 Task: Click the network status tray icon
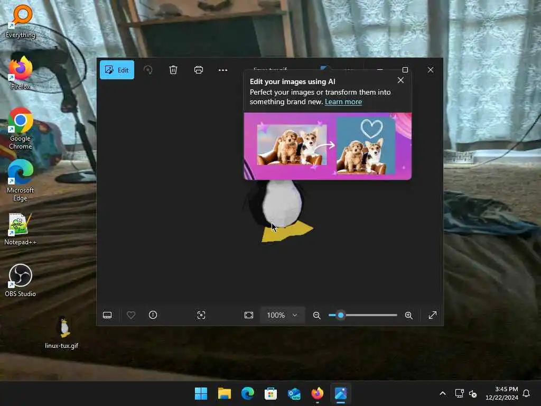459,393
